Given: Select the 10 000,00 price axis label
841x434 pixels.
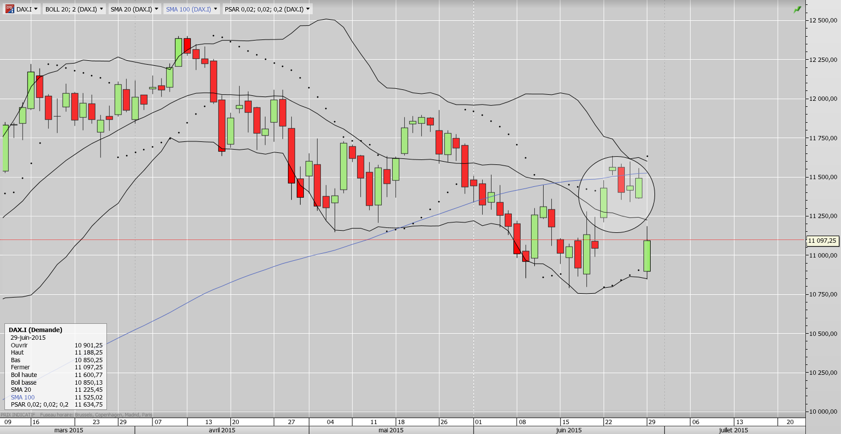Looking at the screenshot, I should [823, 412].
